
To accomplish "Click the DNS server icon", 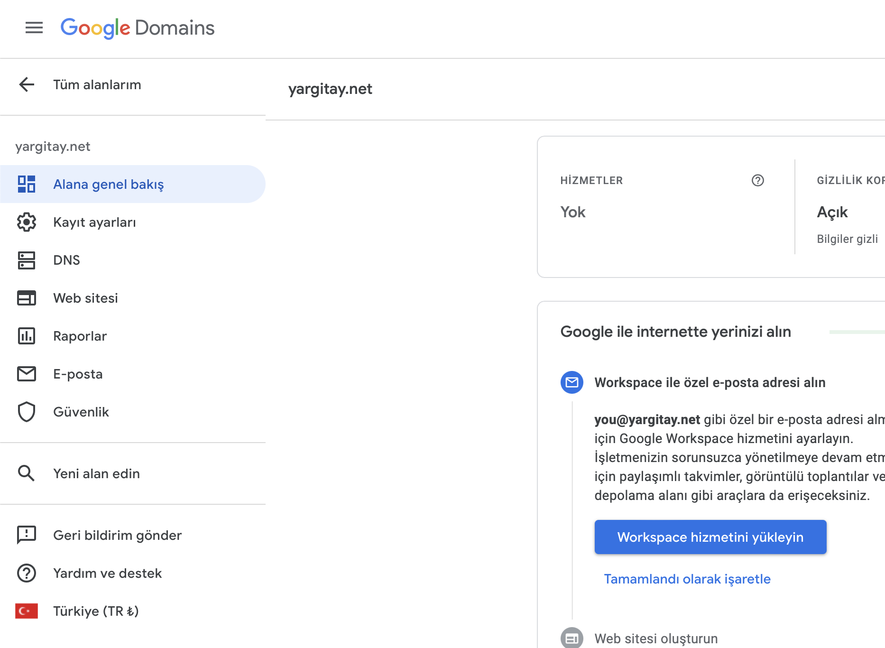I will click(x=27, y=260).
